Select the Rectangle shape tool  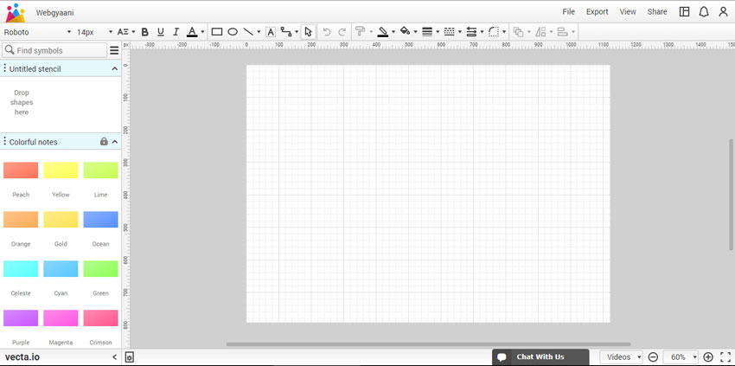[217, 32]
